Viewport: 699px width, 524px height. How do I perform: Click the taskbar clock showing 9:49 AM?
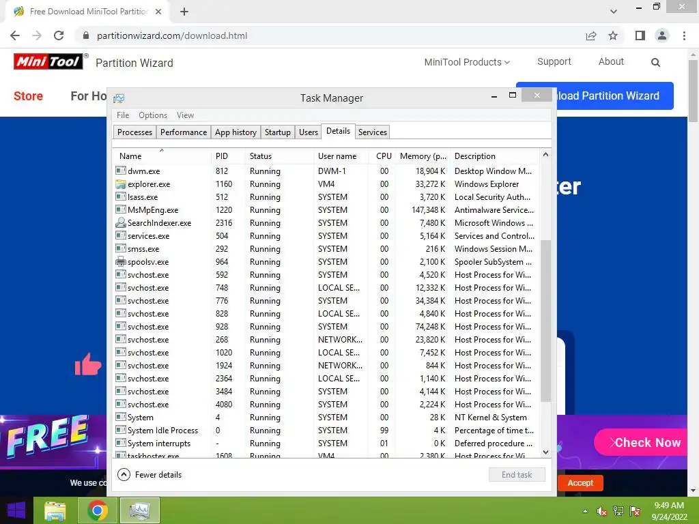click(x=669, y=511)
